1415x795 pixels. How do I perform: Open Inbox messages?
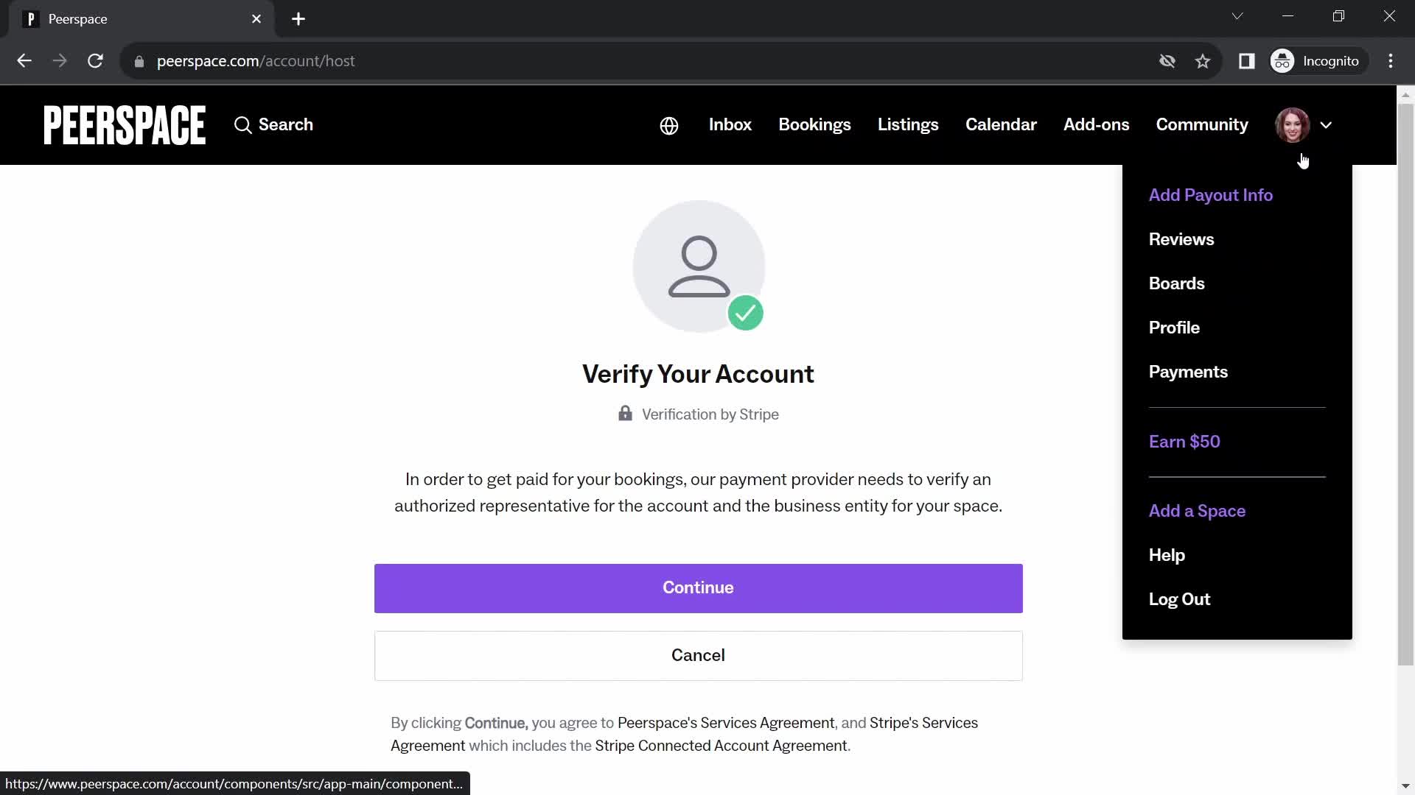731,124
